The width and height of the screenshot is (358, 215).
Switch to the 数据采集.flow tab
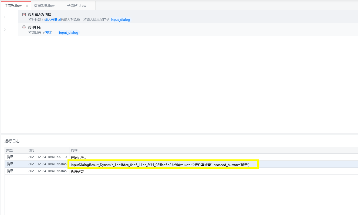pos(44,6)
